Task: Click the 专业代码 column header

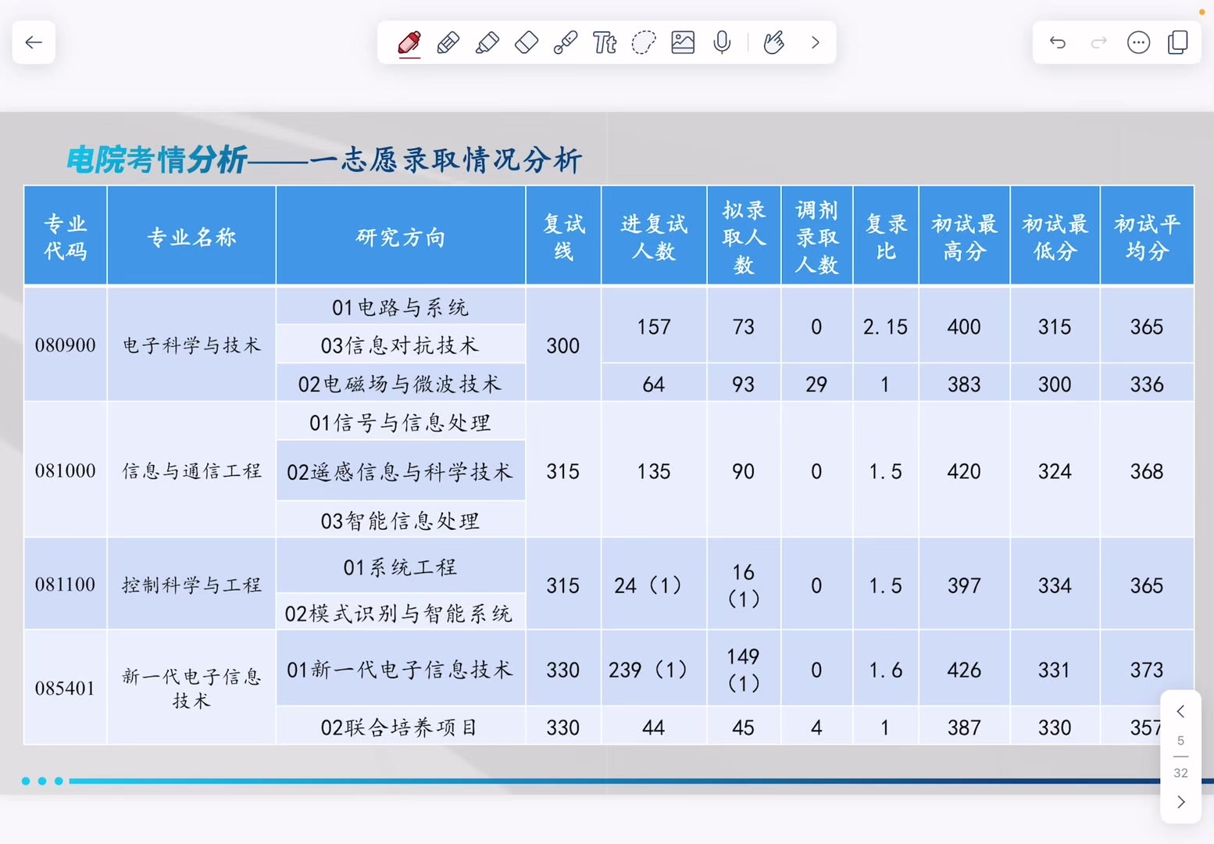Action: pyautogui.click(x=66, y=236)
